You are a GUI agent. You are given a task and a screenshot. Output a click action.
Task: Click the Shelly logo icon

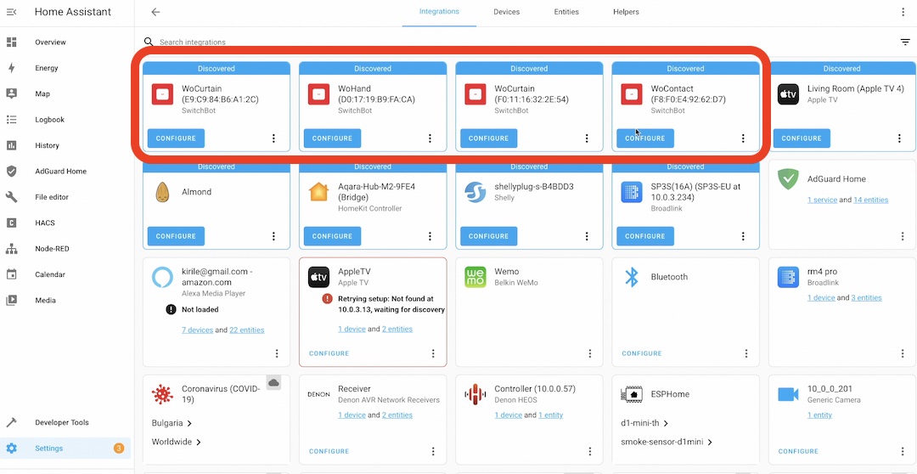[x=475, y=192]
